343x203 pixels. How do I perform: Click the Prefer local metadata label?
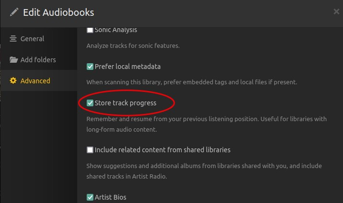coord(127,67)
